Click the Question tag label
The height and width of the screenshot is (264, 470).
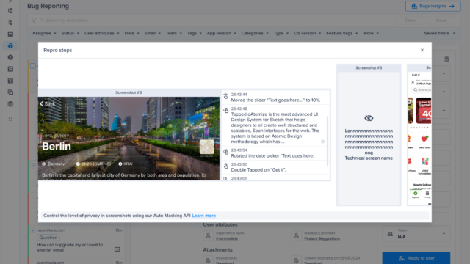(48, 238)
